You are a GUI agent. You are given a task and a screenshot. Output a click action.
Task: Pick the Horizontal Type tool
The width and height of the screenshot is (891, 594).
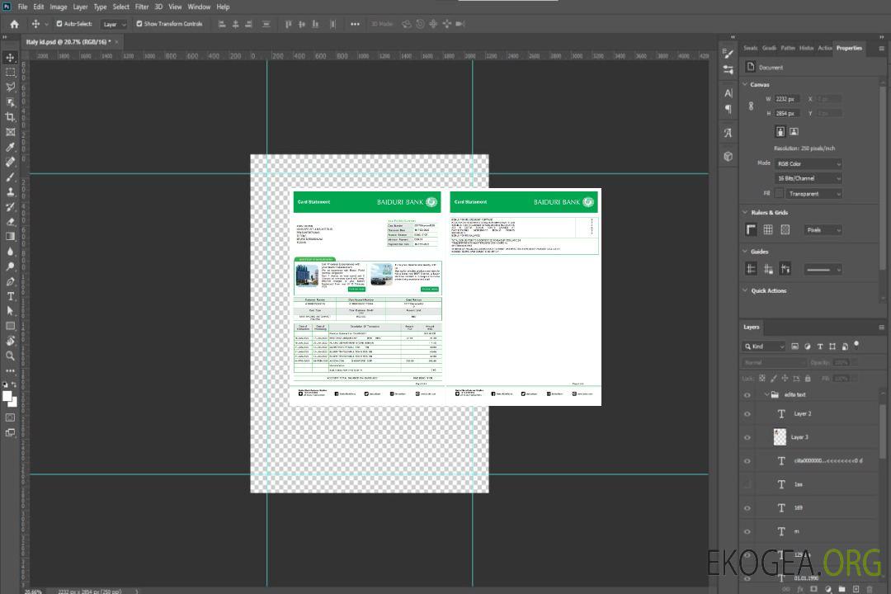(x=11, y=296)
